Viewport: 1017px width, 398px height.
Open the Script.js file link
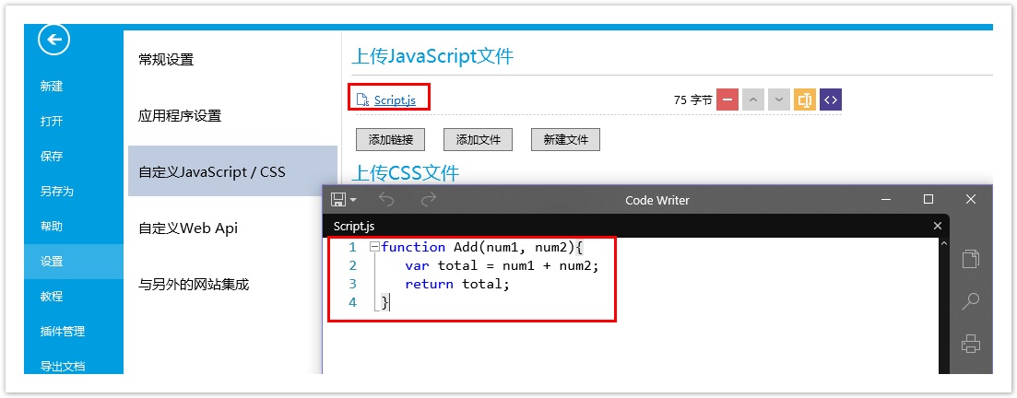(x=395, y=99)
